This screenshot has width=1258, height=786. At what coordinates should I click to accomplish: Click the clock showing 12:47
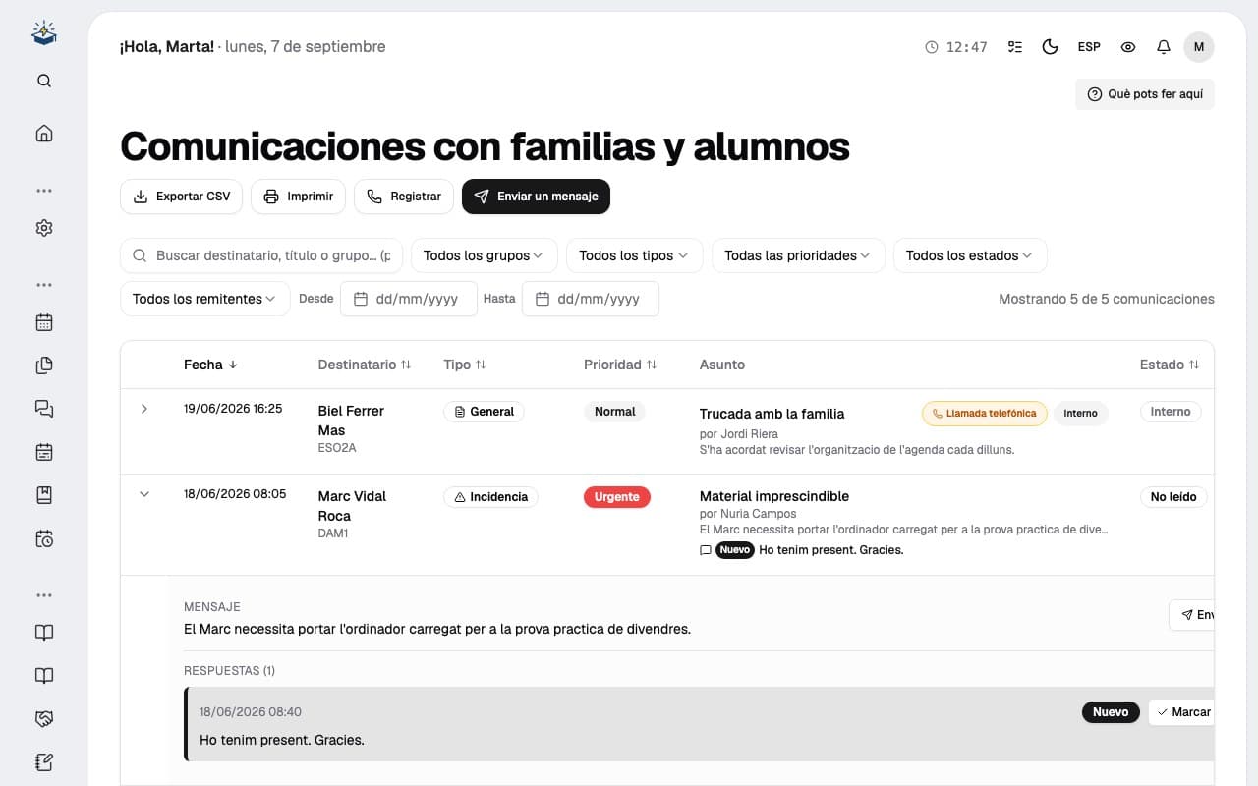click(956, 47)
